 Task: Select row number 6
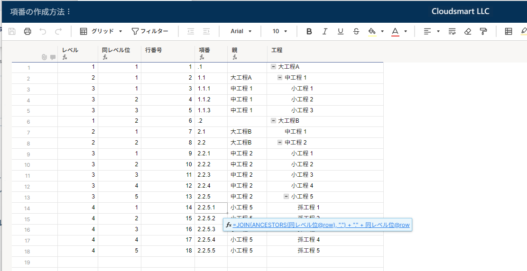(x=28, y=122)
